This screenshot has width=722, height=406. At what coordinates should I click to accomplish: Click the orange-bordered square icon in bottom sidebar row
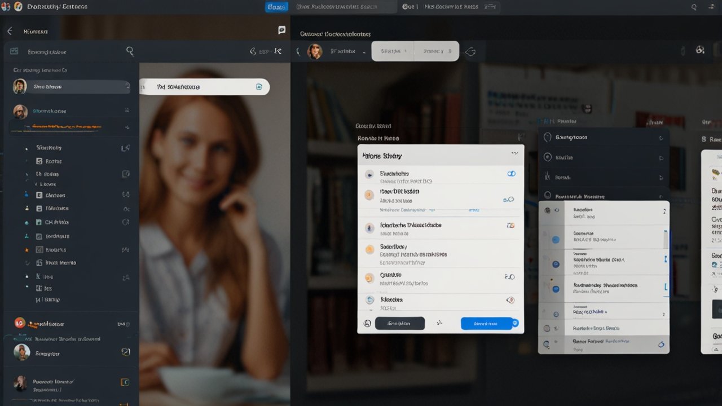pyautogui.click(x=125, y=382)
